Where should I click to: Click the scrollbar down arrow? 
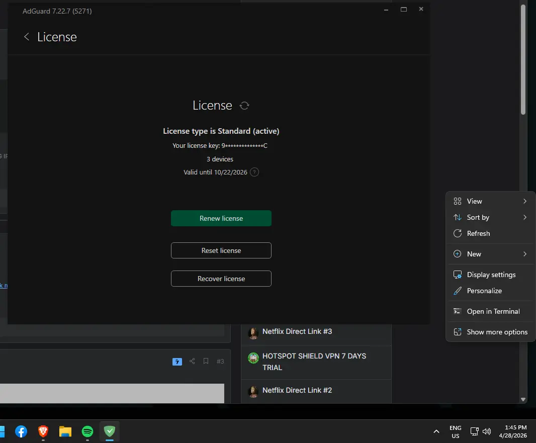pos(523,399)
